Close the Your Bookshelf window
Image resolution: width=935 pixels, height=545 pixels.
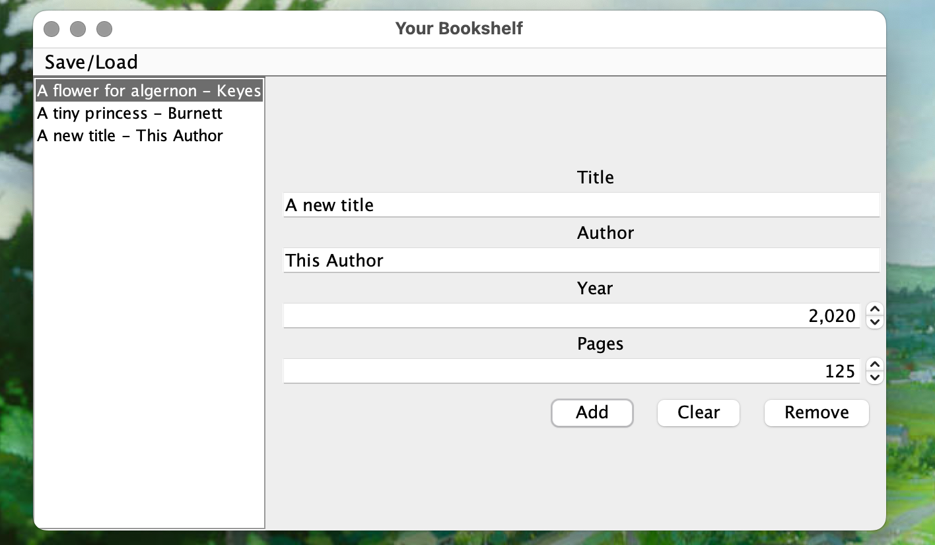[x=52, y=29]
